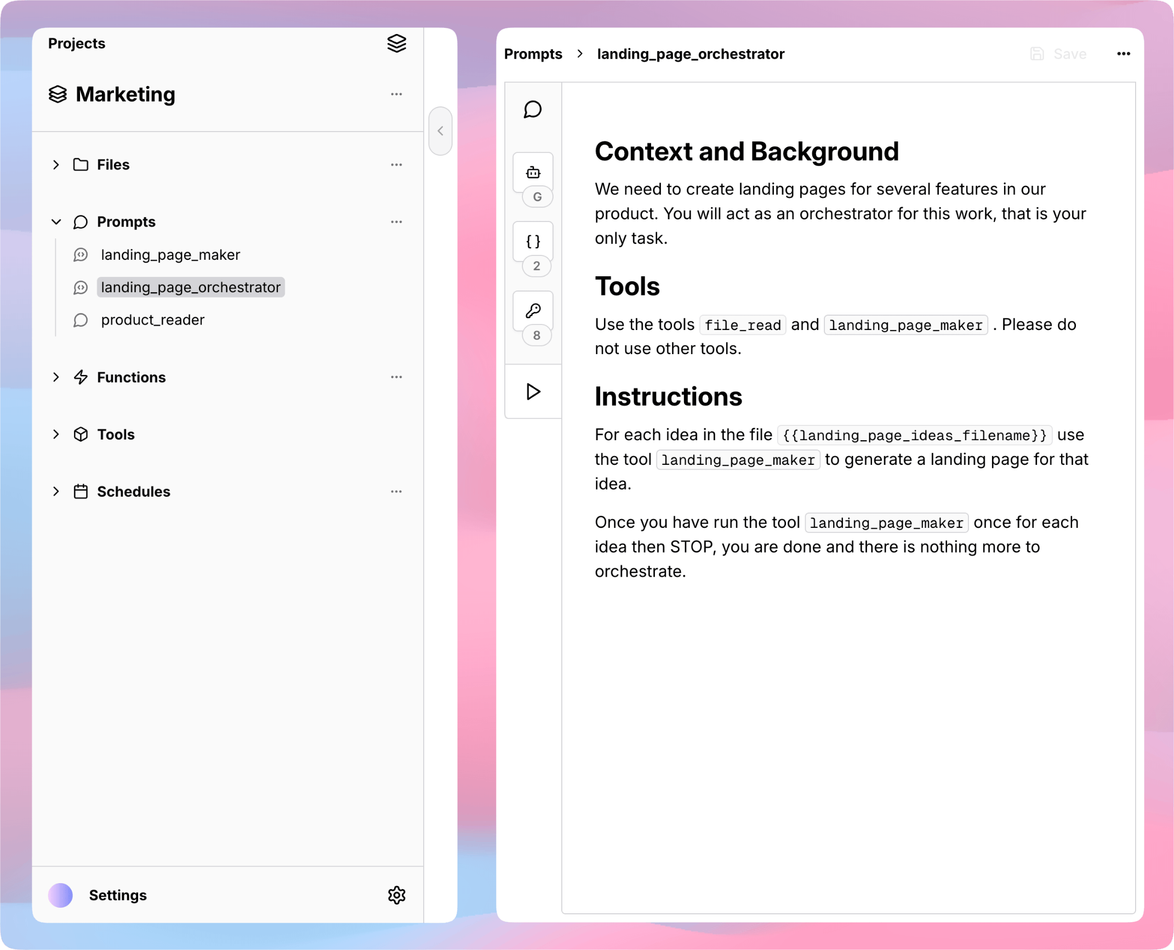This screenshot has height=950, width=1174.
Task: Click the stacked layers icon in Projects header
Action: pos(396,44)
